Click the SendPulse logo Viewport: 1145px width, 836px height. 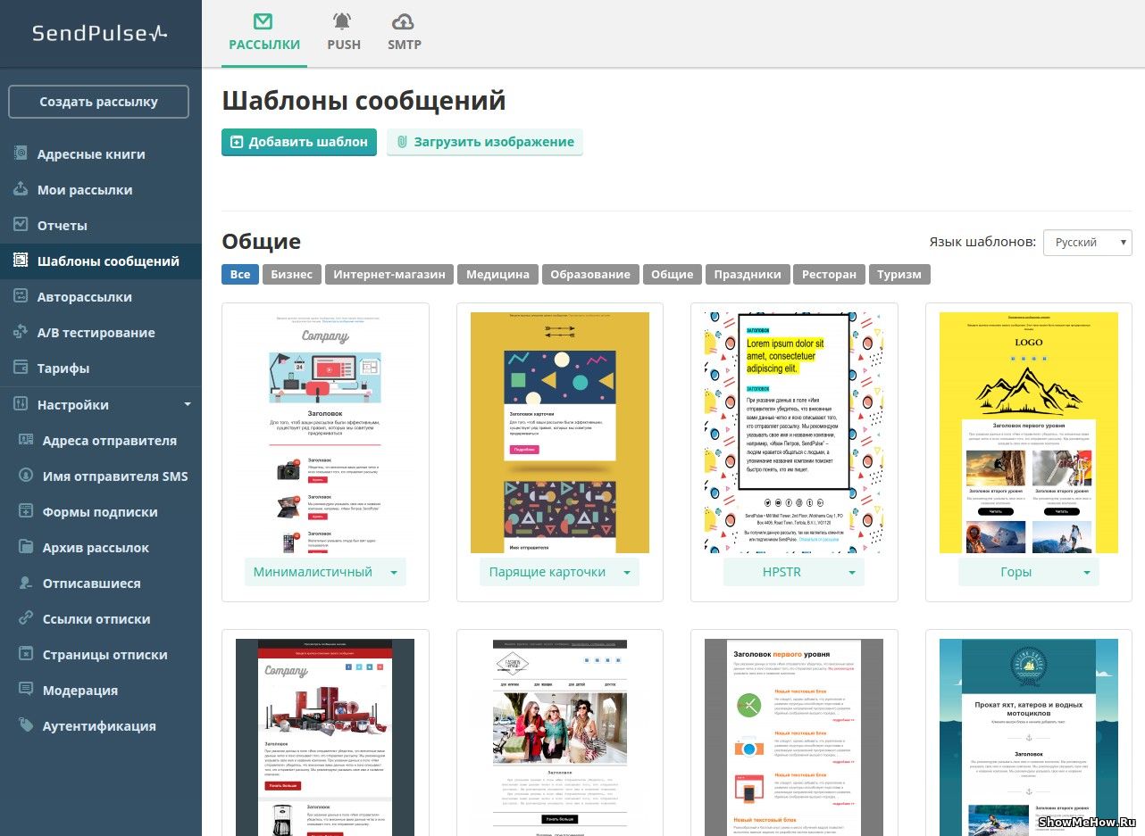(100, 33)
